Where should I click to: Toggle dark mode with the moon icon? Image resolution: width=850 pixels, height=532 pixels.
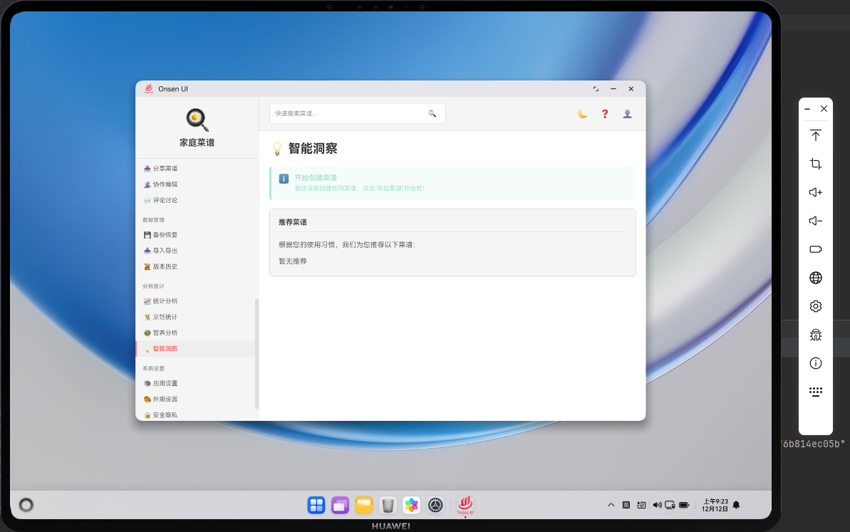[582, 114]
